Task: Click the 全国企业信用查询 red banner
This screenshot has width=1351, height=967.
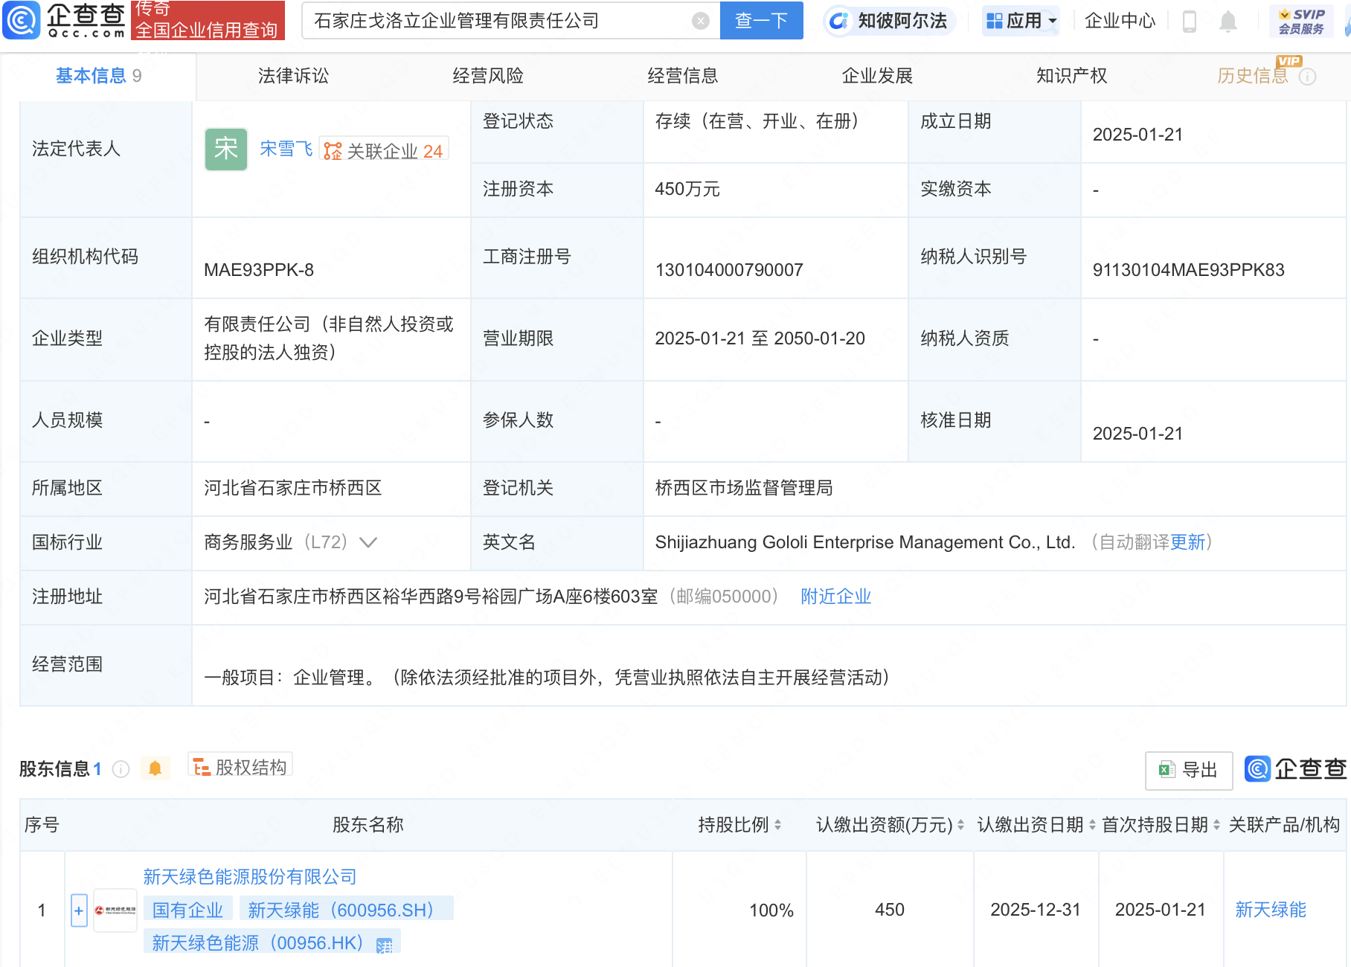Action: point(208,20)
